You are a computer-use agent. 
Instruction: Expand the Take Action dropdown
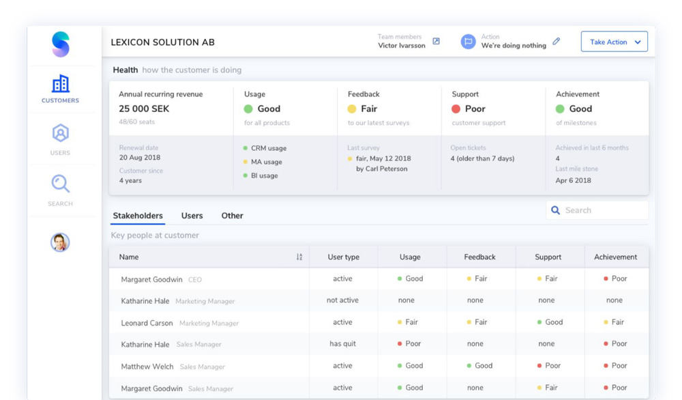click(x=614, y=42)
